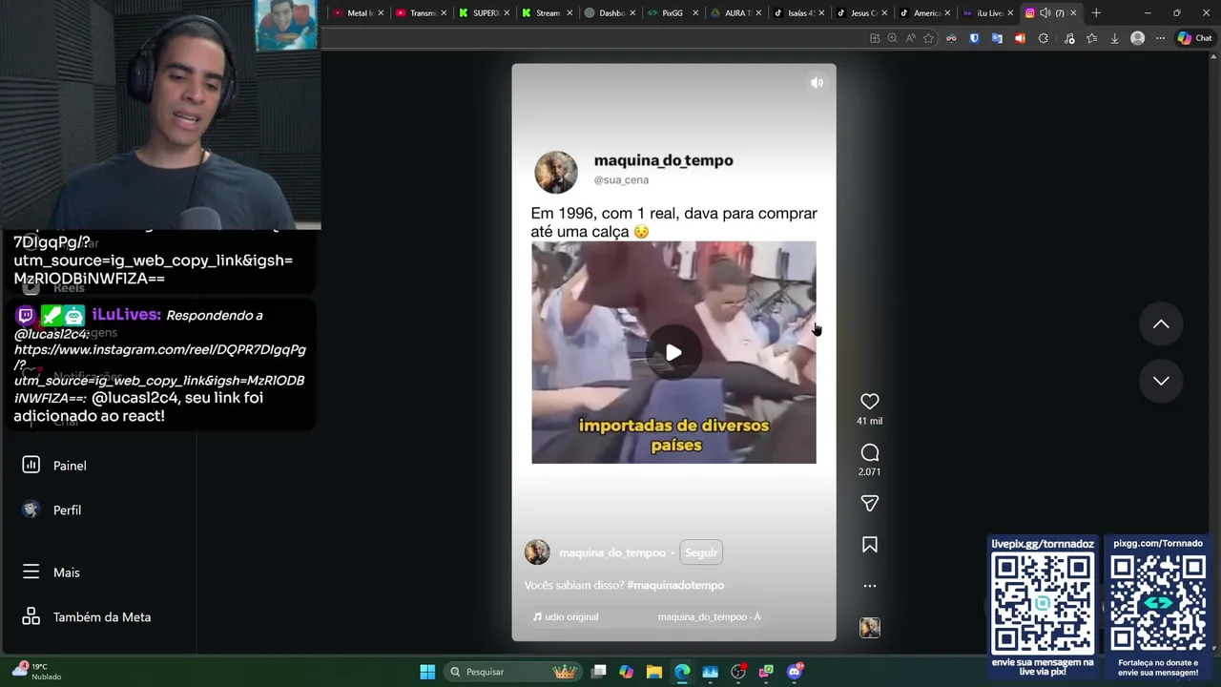
Task: Open the browser profile avatar
Action: (1137, 38)
